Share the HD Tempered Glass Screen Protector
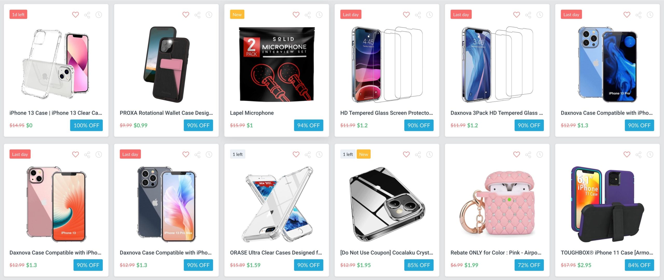The image size is (664, 280). 418,15
